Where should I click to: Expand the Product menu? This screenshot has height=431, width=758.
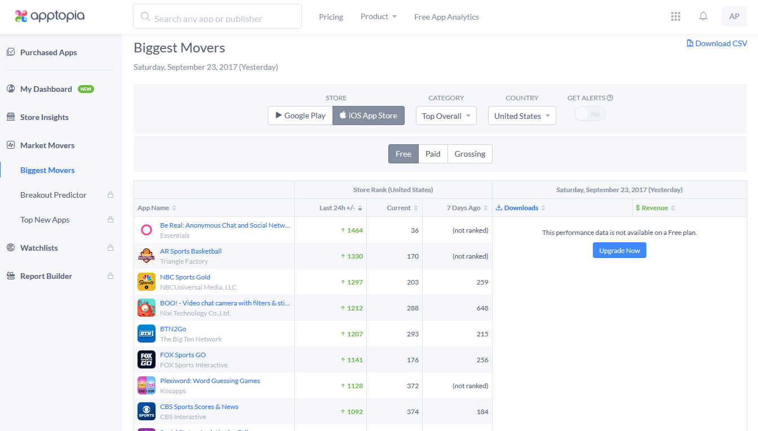click(x=378, y=17)
